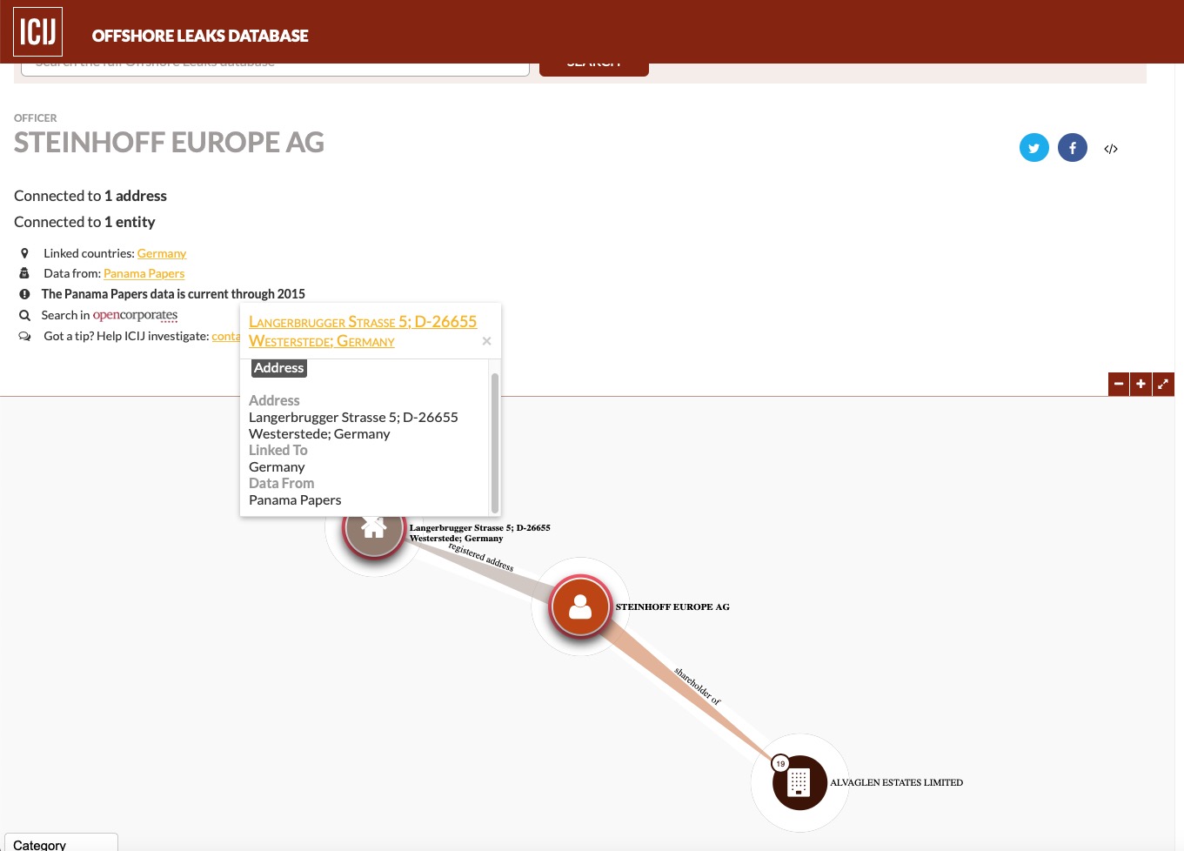The image size is (1184, 851).
Task: Click the Address tag in popup
Action: point(279,368)
